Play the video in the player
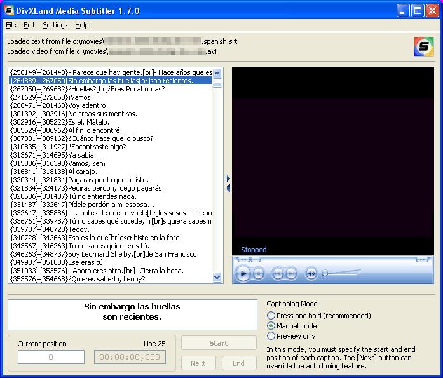Image resolution: width=443 pixels, height=378 pixels. pyautogui.click(x=243, y=273)
